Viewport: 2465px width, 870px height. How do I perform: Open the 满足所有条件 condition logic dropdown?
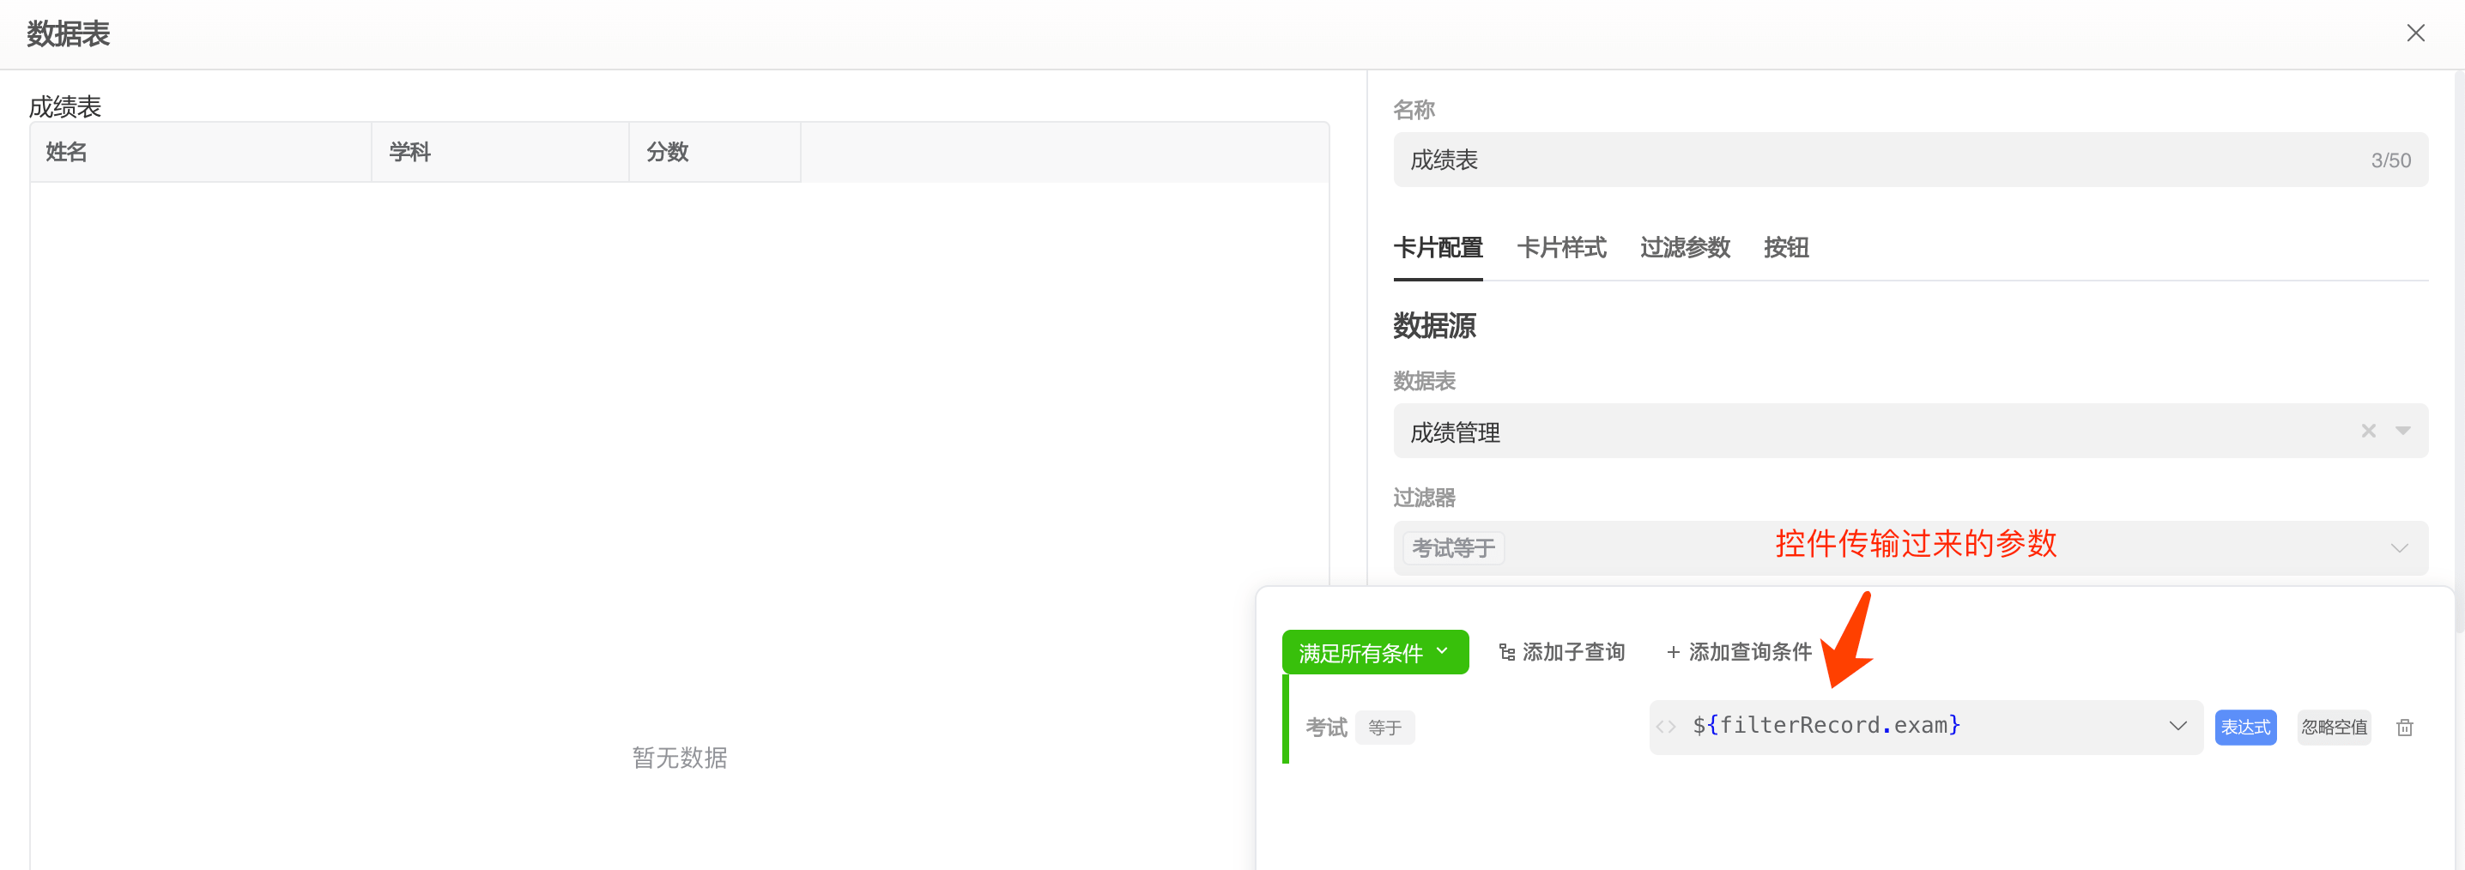[1375, 652]
